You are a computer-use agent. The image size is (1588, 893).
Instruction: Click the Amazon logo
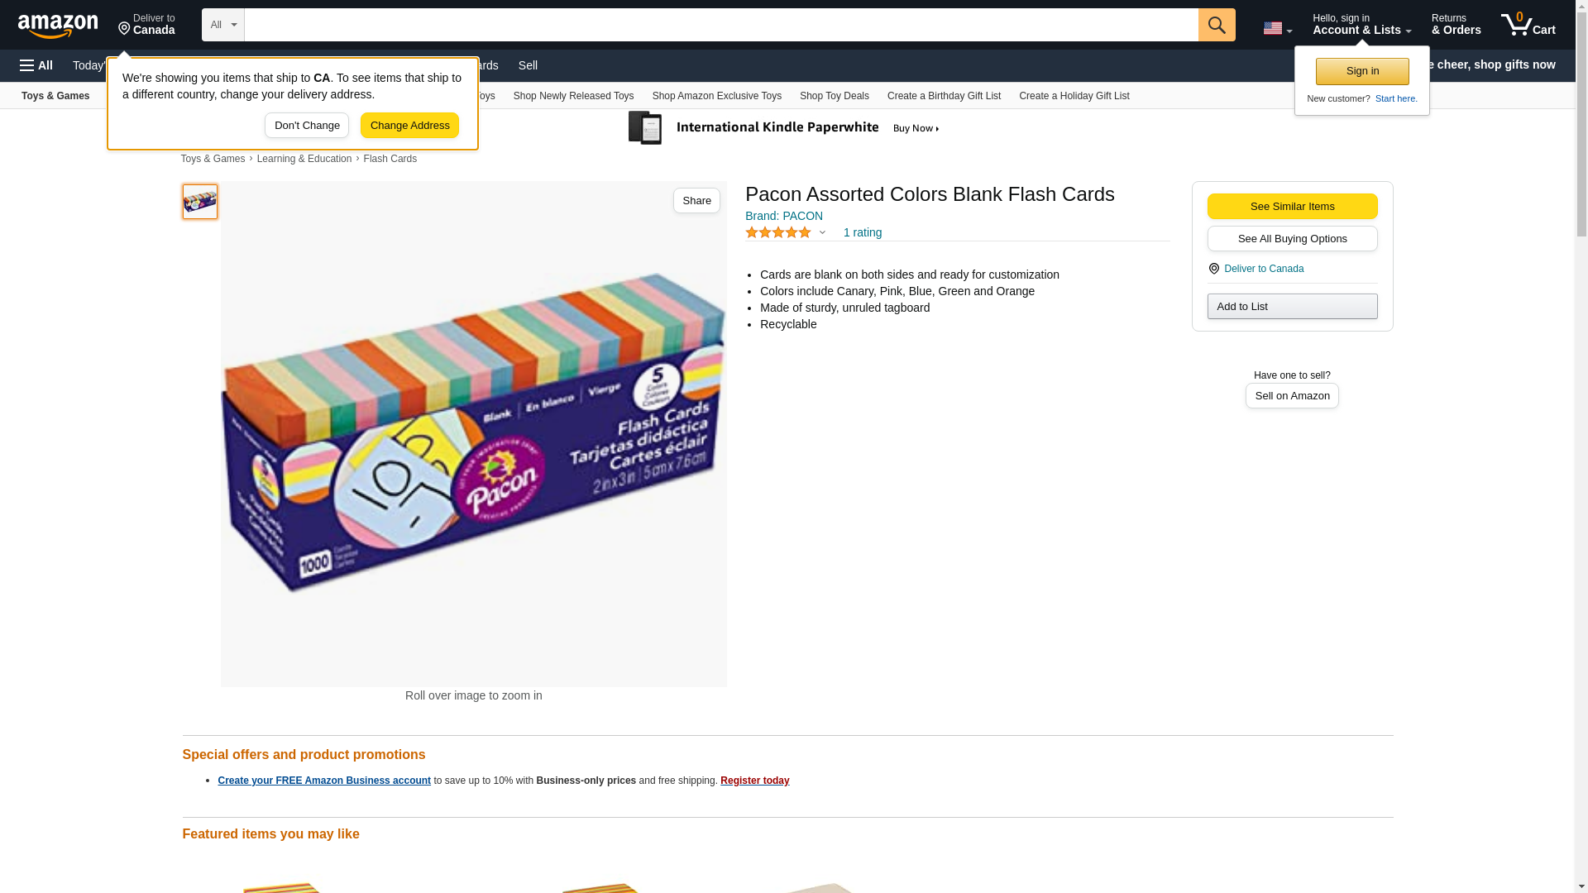(x=58, y=26)
